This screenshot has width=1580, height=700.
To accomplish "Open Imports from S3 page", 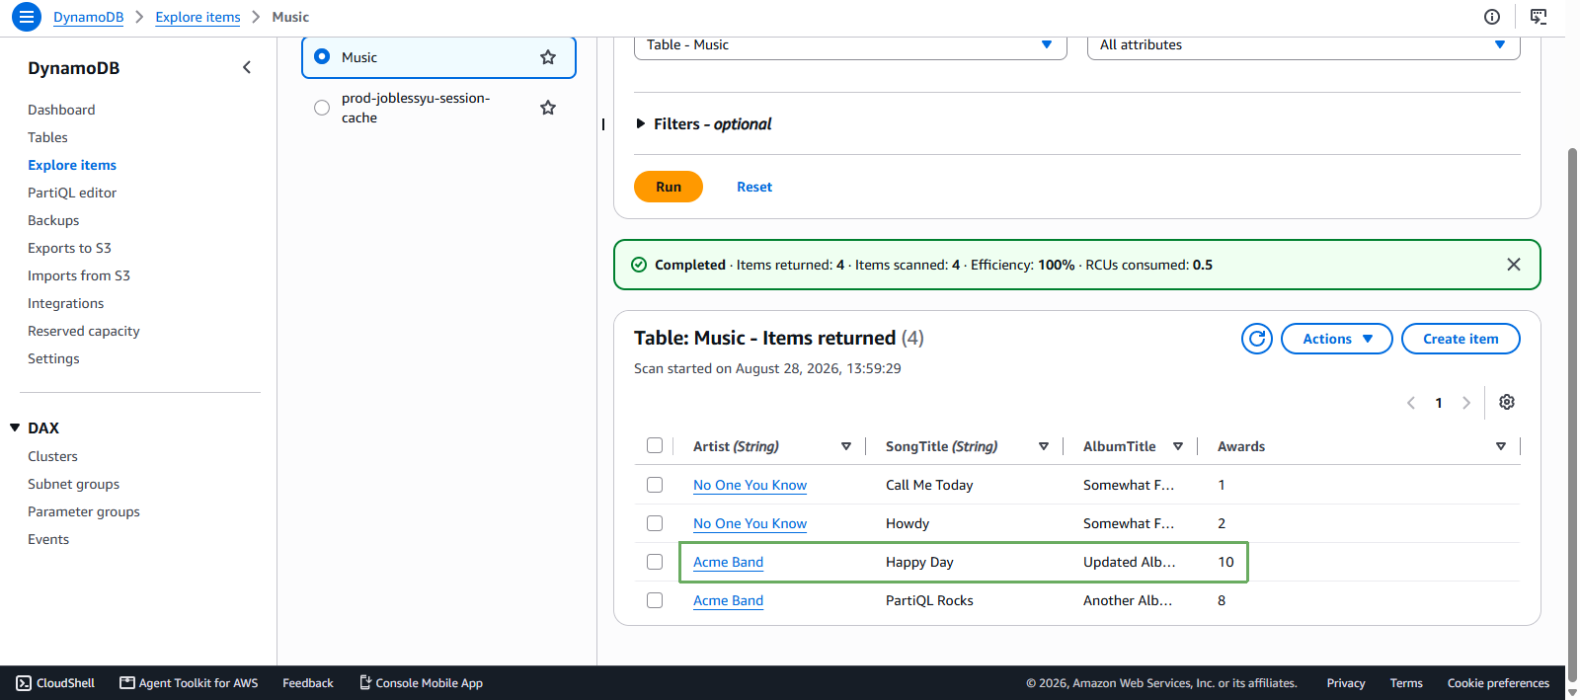I will [79, 275].
